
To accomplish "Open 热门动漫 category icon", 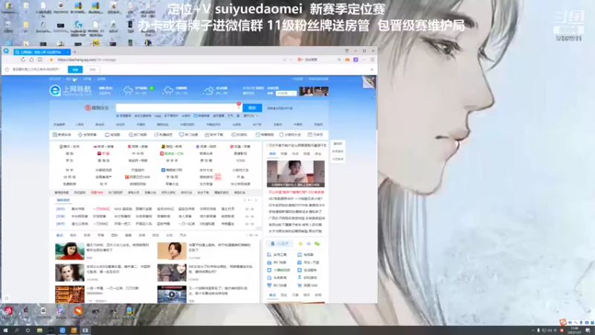I will (189, 135).
